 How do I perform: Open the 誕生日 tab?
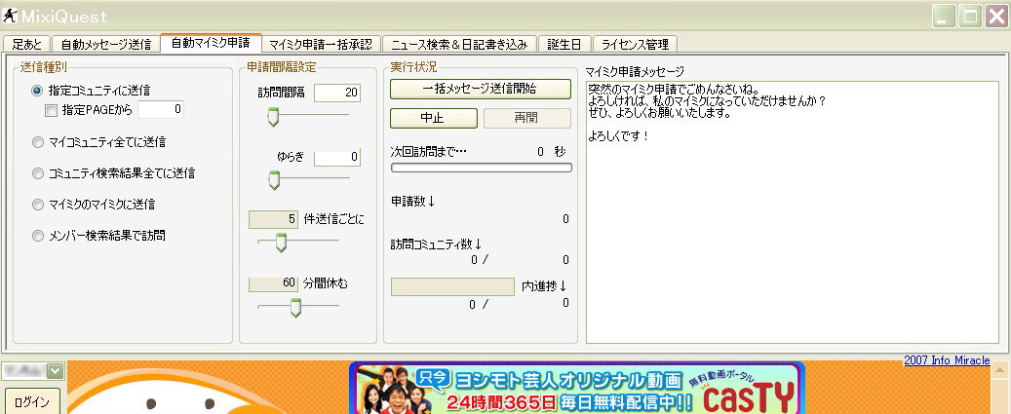564,45
